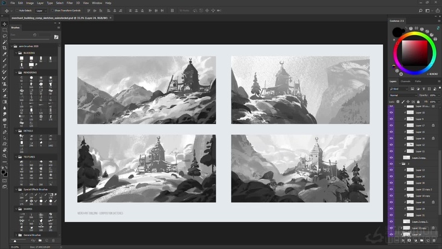Click the layer style fx icon
This screenshot has width=442, height=249.
coord(403,241)
